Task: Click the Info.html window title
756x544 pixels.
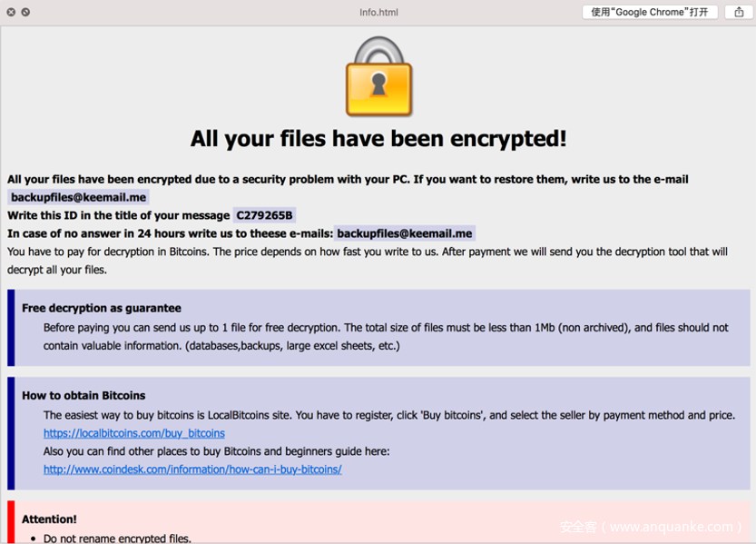Action: (x=378, y=13)
